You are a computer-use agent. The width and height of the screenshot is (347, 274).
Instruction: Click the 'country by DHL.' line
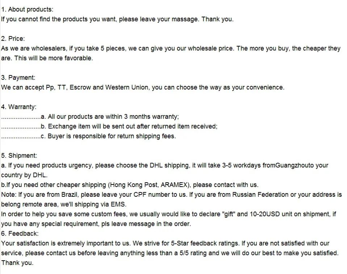(x=24, y=175)
